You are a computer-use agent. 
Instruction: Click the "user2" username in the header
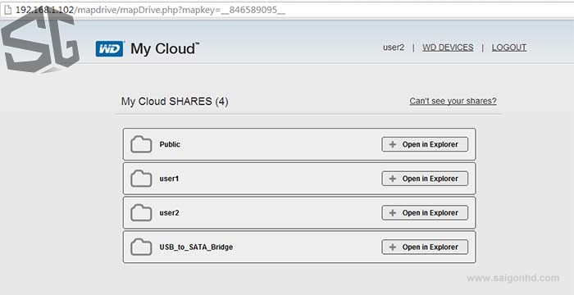(x=394, y=48)
